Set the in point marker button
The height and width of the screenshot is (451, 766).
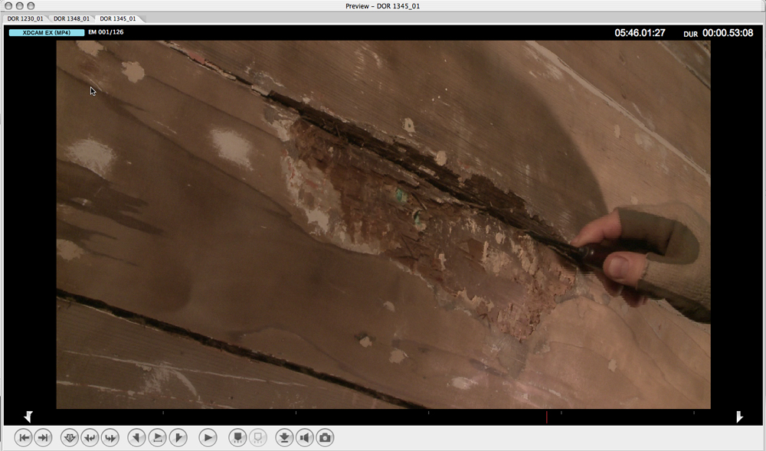137,437
